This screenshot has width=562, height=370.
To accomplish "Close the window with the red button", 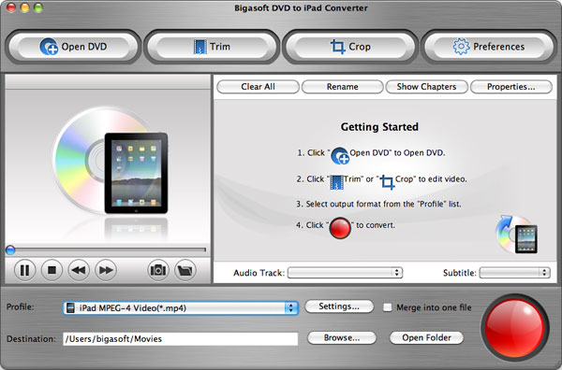I will (11, 7).
